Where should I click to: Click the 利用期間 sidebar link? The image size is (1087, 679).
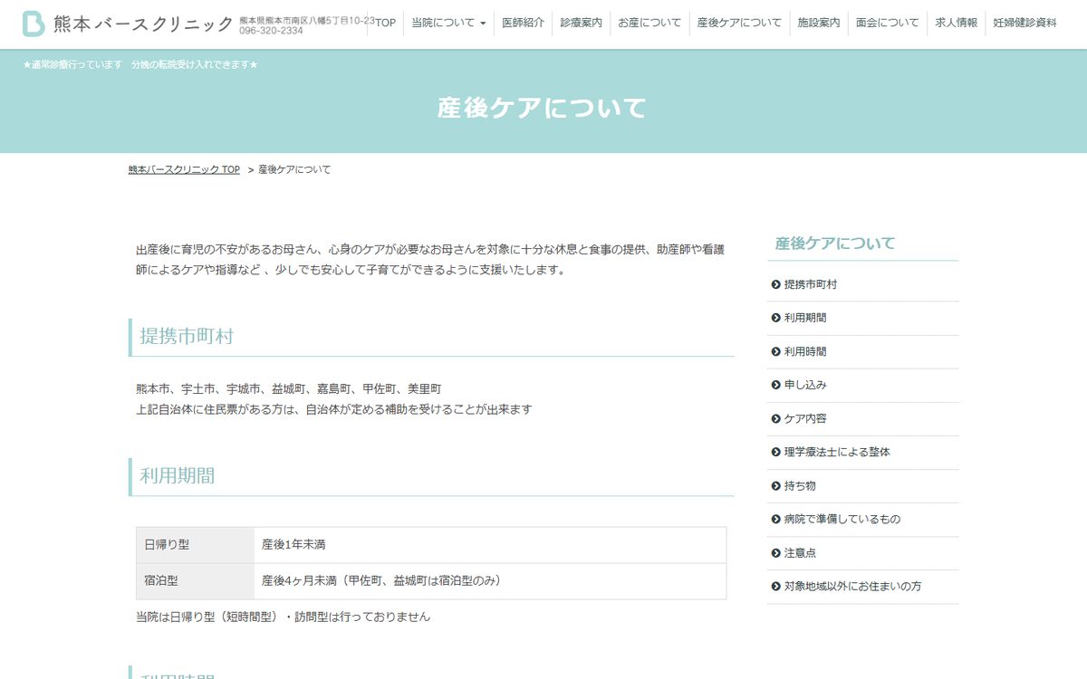coord(805,318)
